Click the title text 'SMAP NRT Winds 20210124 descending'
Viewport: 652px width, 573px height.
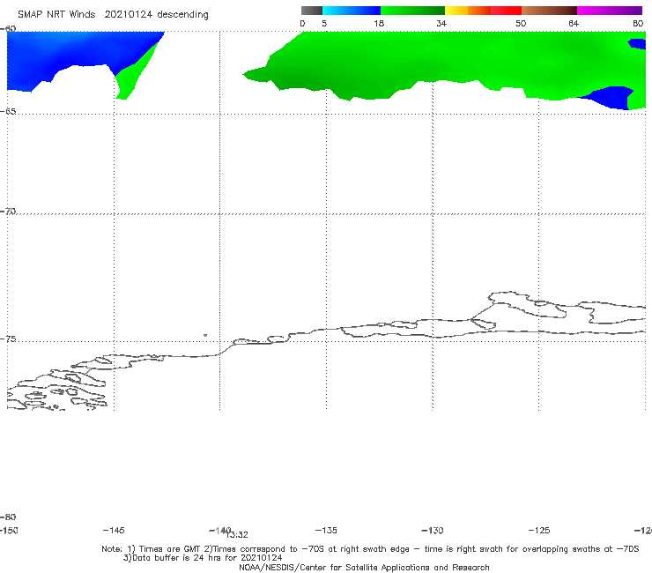(113, 15)
